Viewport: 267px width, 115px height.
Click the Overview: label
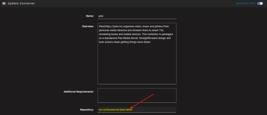click(88, 26)
